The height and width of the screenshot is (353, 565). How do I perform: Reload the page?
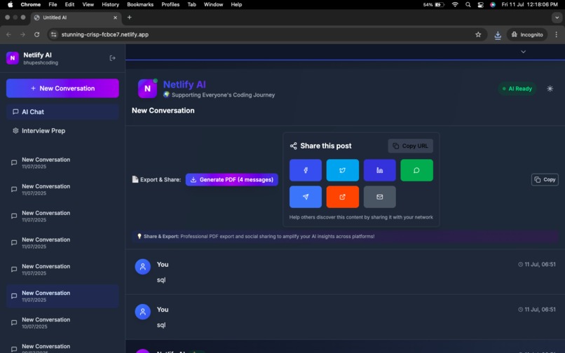coord(36,34)
